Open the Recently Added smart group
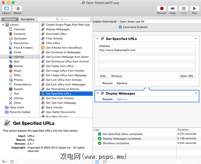This screenshot has width=201, height=164. click(x=20, y=112)
